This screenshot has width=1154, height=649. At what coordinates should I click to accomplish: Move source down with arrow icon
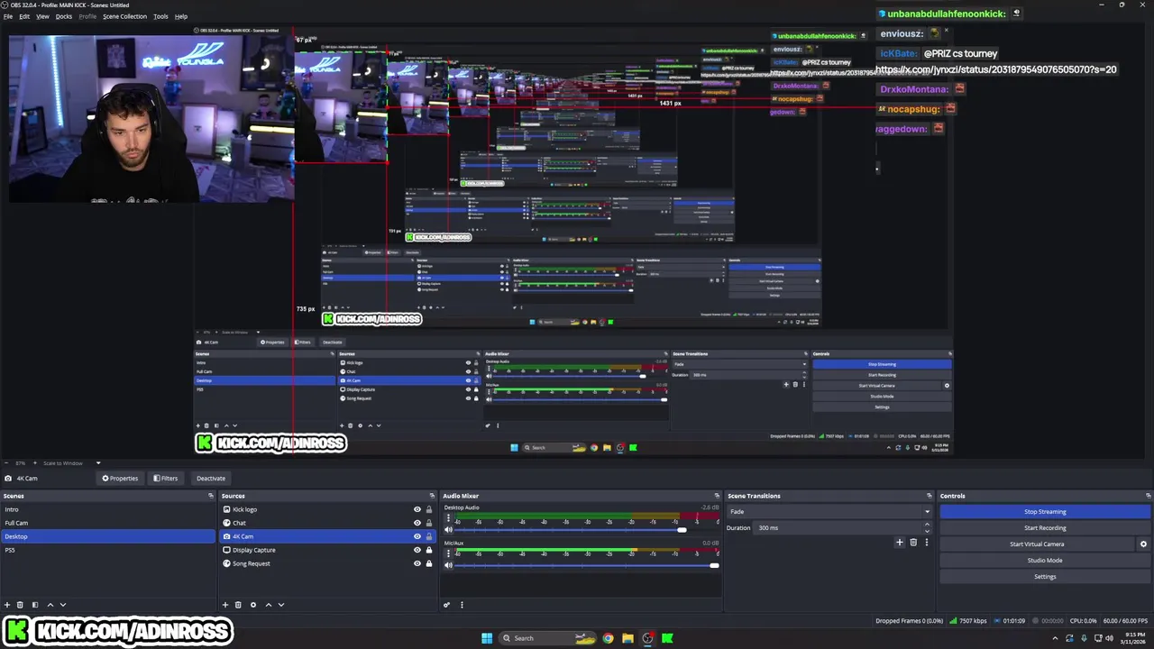tap(280, 605)
